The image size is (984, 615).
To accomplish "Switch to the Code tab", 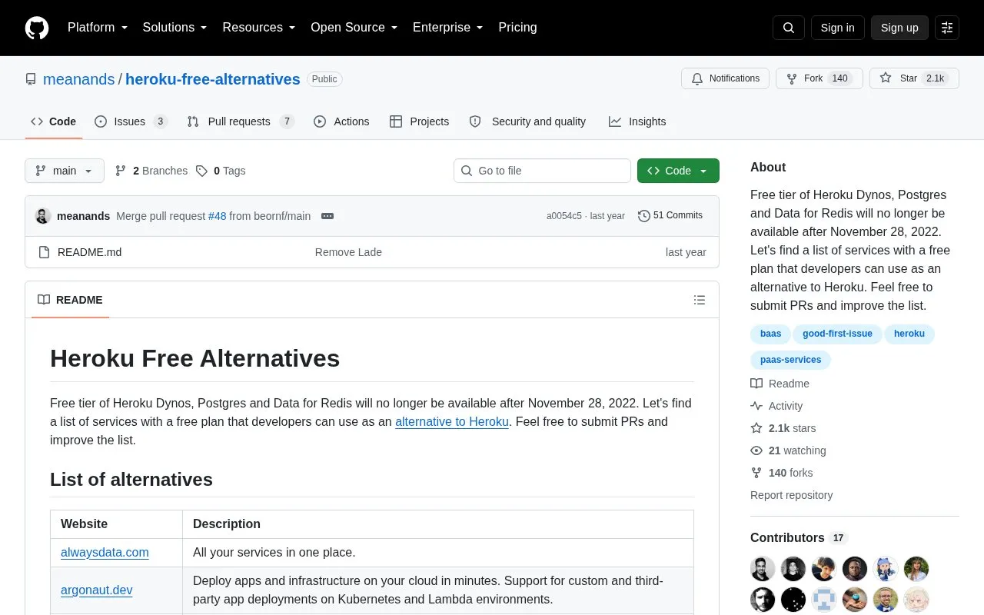I will click(x=54, y=121).
